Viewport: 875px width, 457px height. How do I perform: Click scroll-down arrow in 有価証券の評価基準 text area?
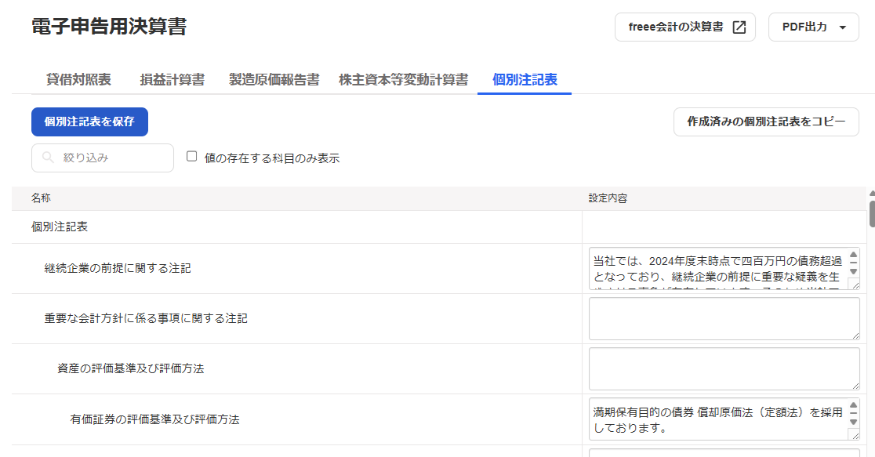853,422
